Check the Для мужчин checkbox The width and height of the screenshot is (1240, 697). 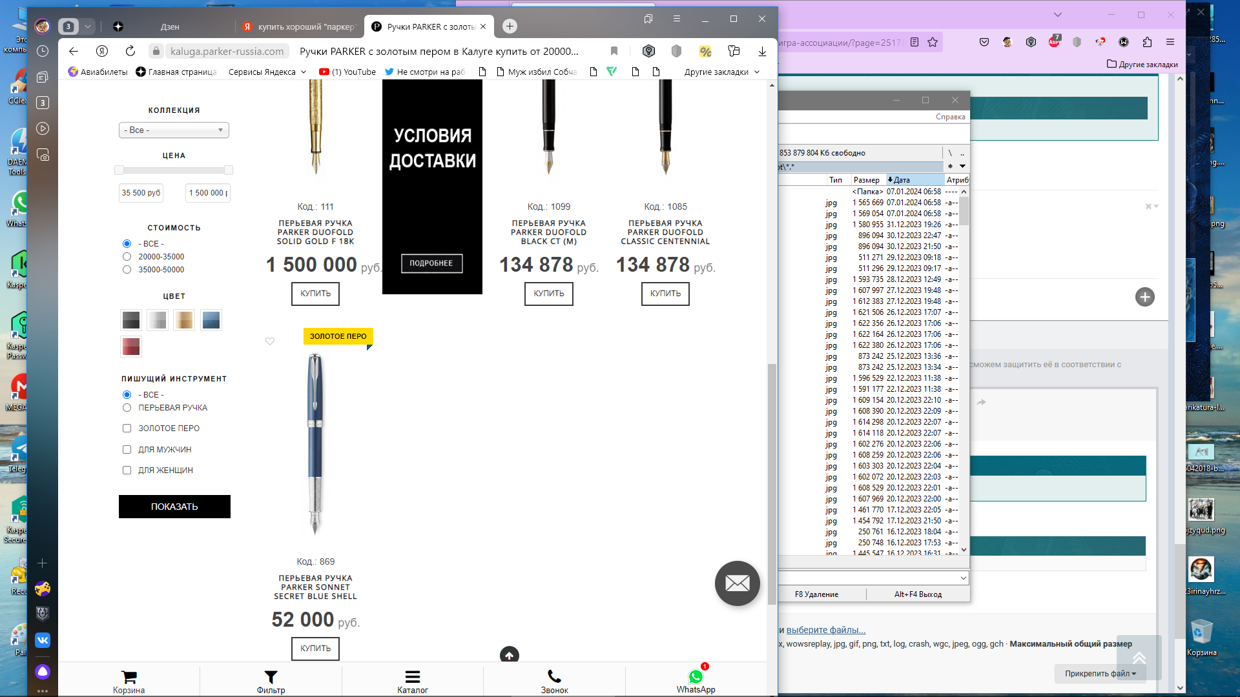pyautogui.click(x=127, y=450)
